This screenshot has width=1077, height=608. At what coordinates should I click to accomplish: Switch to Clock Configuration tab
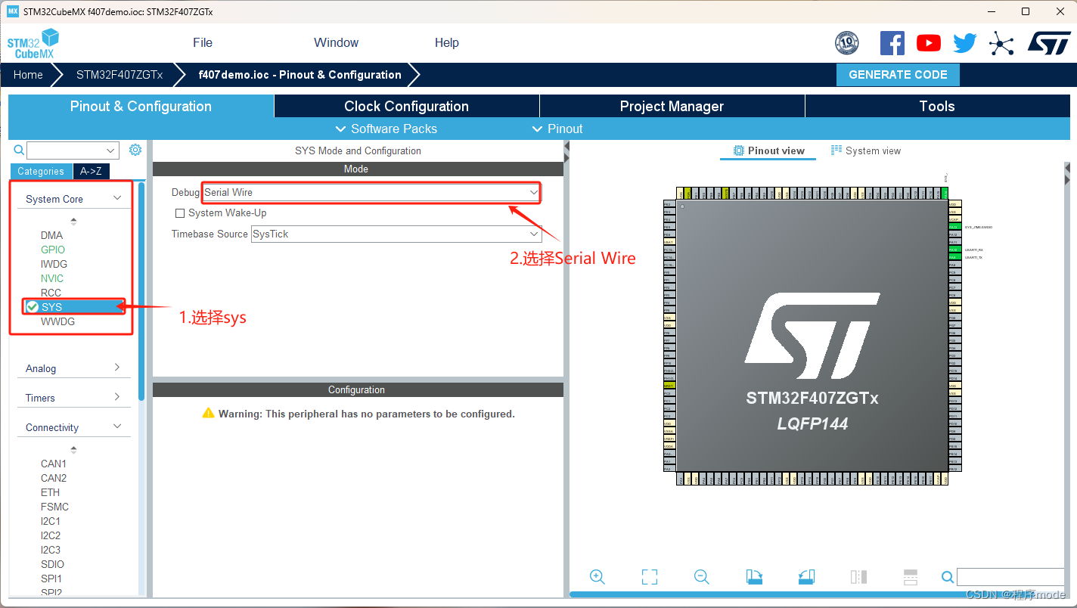pos(407,106)
